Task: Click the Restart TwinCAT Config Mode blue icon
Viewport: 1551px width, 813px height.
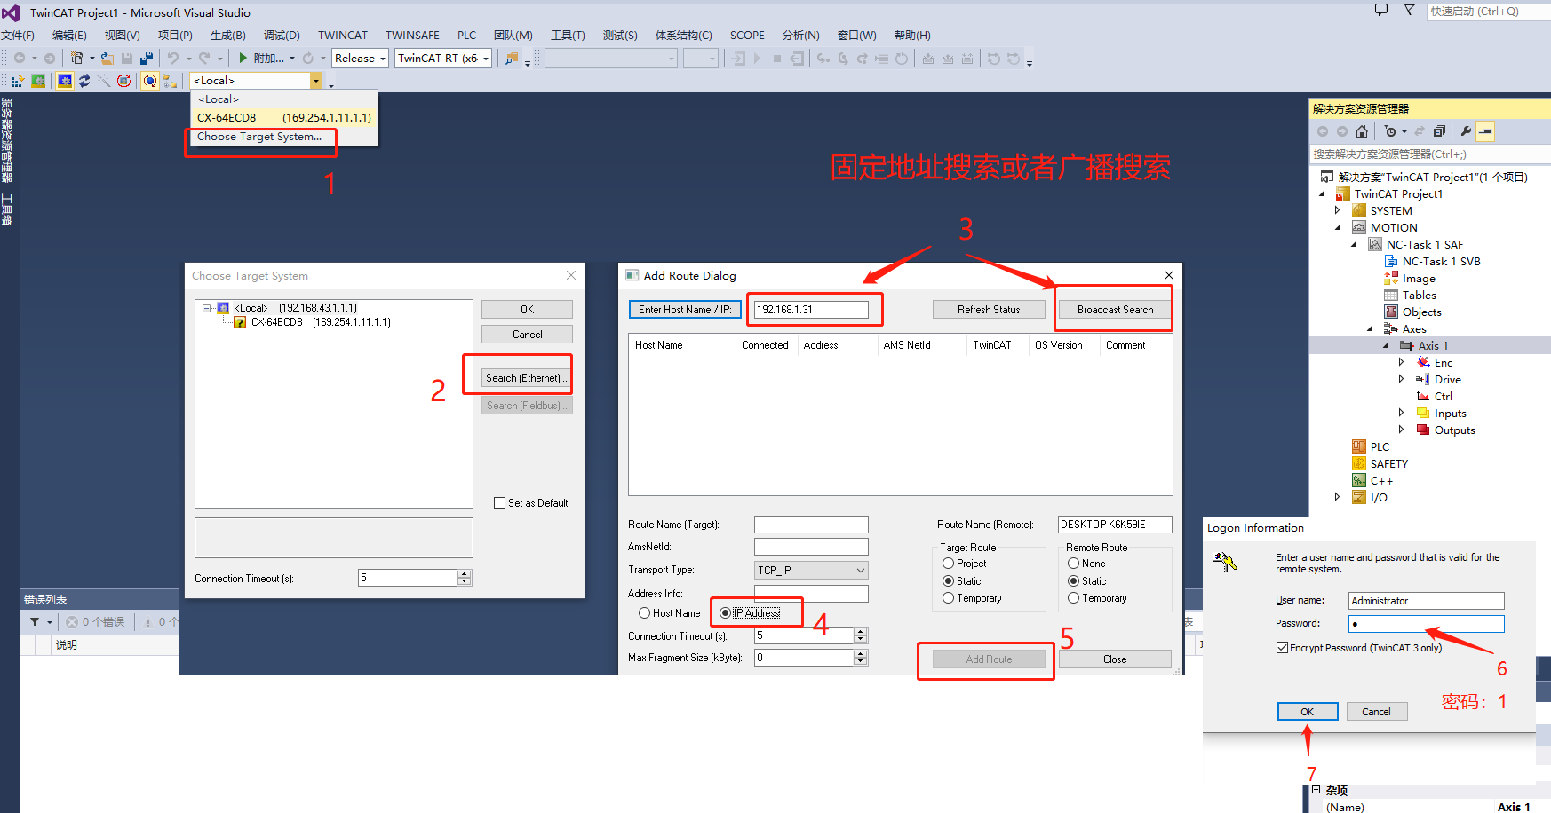Action: 65,81
